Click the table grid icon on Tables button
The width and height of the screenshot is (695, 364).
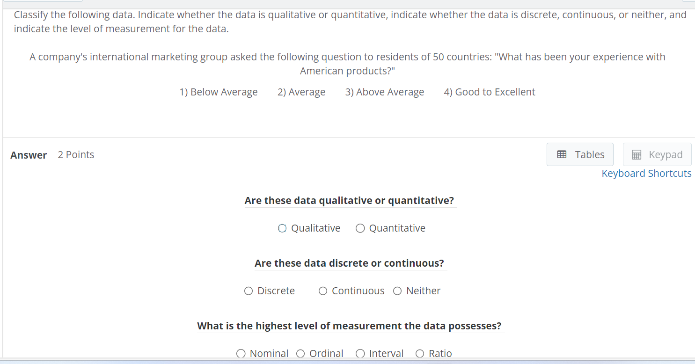coord(562,154)
